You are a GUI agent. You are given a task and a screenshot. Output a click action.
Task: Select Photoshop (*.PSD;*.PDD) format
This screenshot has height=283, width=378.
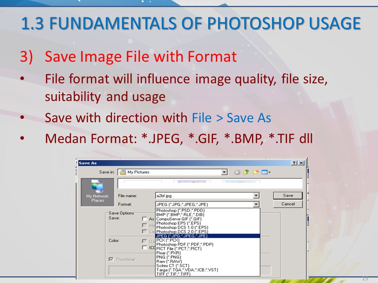[208, 210]
